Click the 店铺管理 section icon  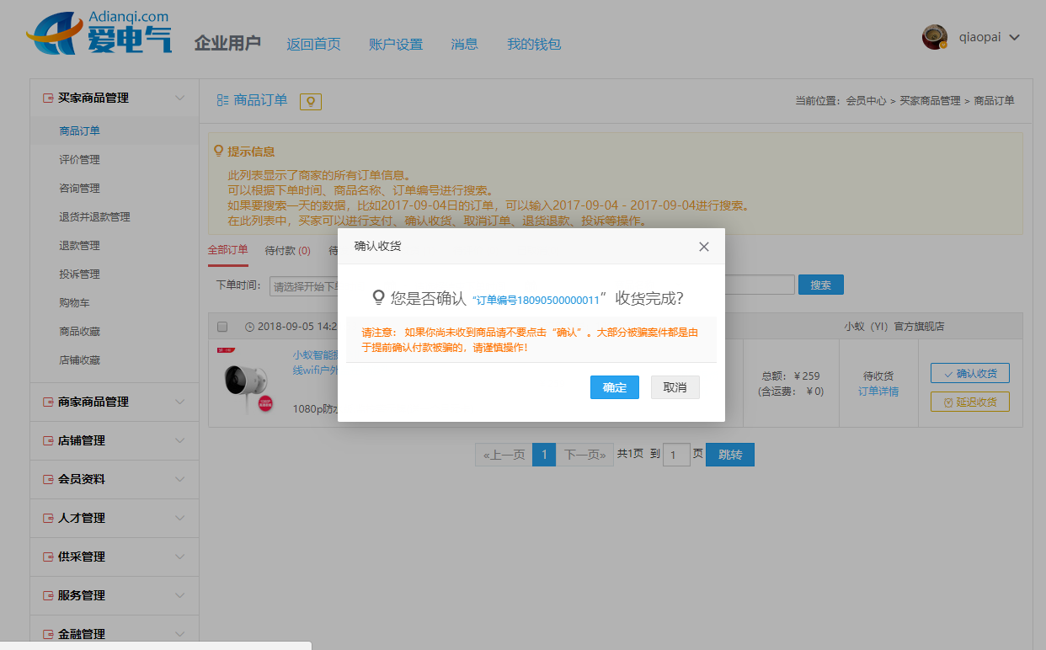(48, 441)
